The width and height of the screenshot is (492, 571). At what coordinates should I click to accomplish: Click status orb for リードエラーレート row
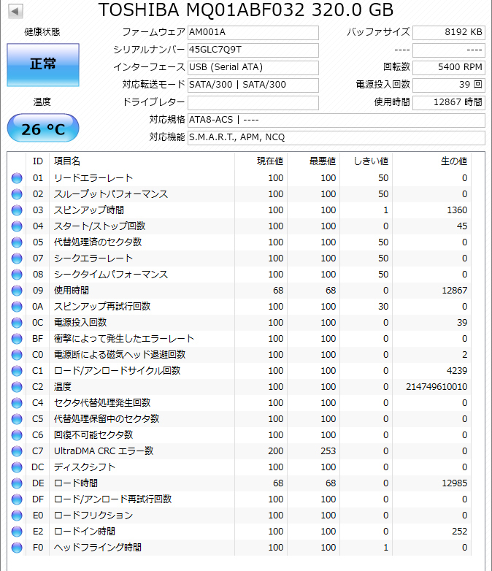pos(17,178)
